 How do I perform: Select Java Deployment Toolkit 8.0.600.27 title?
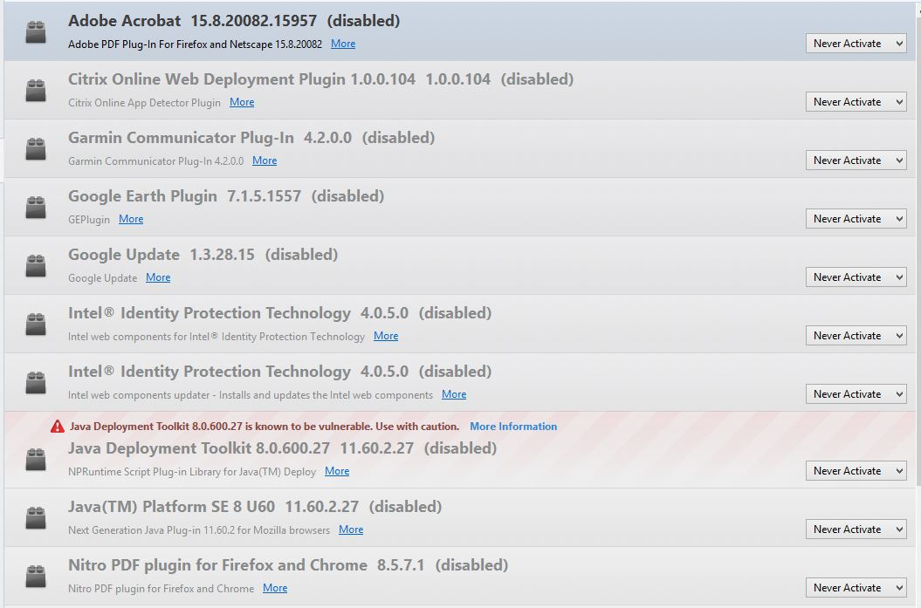(199, 448)
